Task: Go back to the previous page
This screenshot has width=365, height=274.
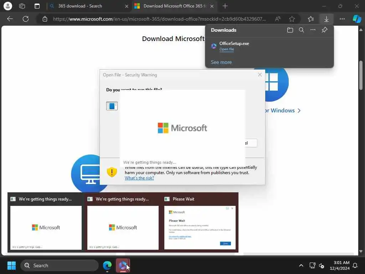Action: pyautogui.click(x=10, y=19)
